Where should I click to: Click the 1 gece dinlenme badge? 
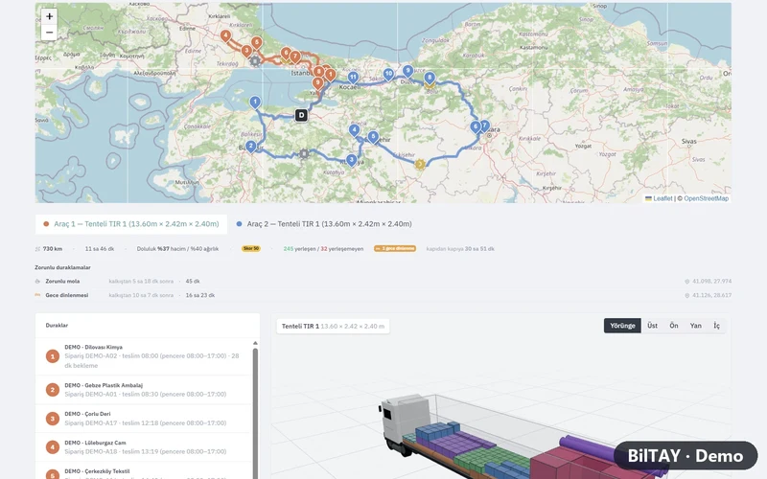click(x=395, y=249)
